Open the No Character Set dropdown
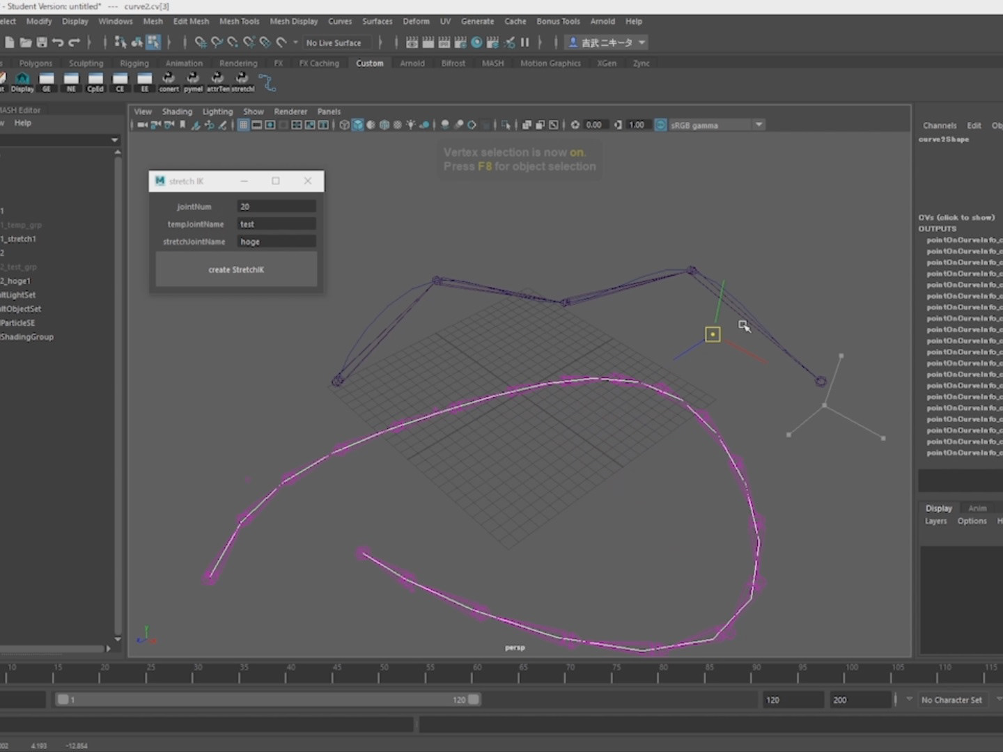 (x=951, y=700)
